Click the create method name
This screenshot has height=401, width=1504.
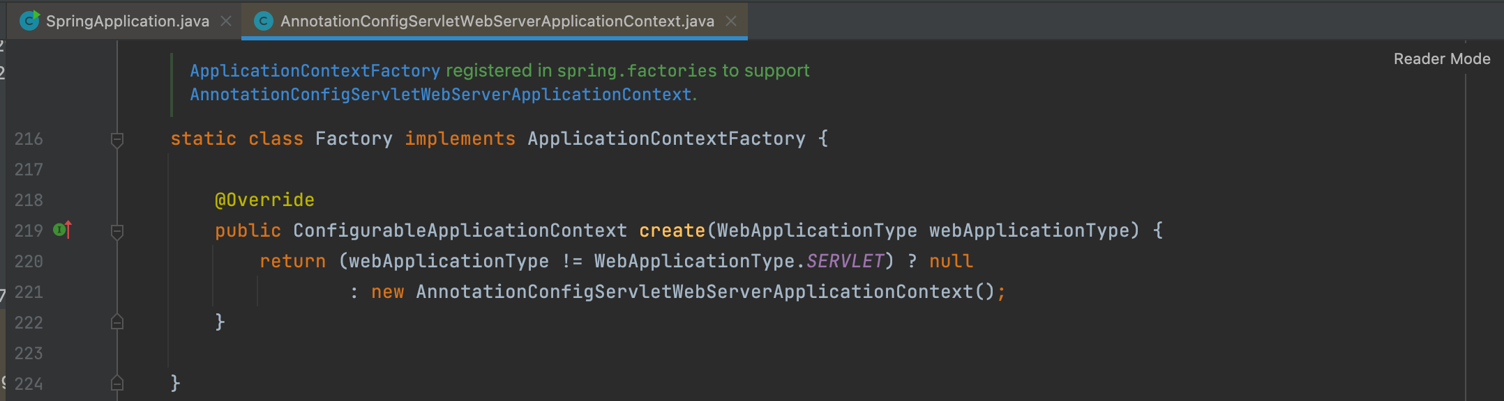[672, 230]
